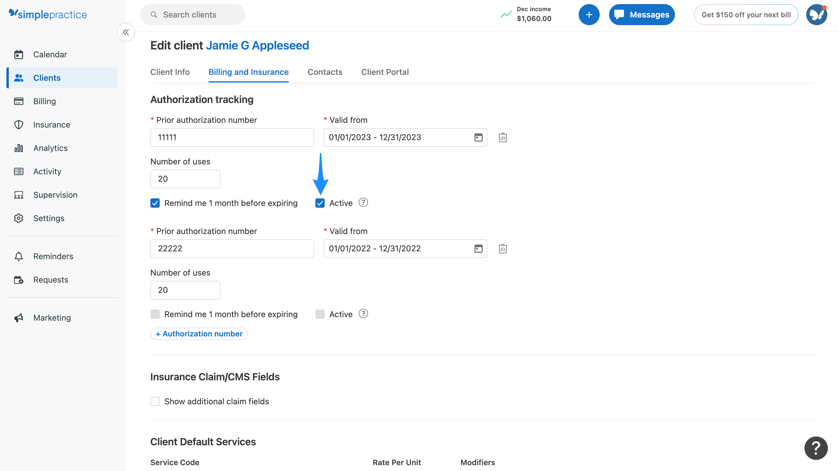
Task: Add a new Authorization number
Action: 199,334
